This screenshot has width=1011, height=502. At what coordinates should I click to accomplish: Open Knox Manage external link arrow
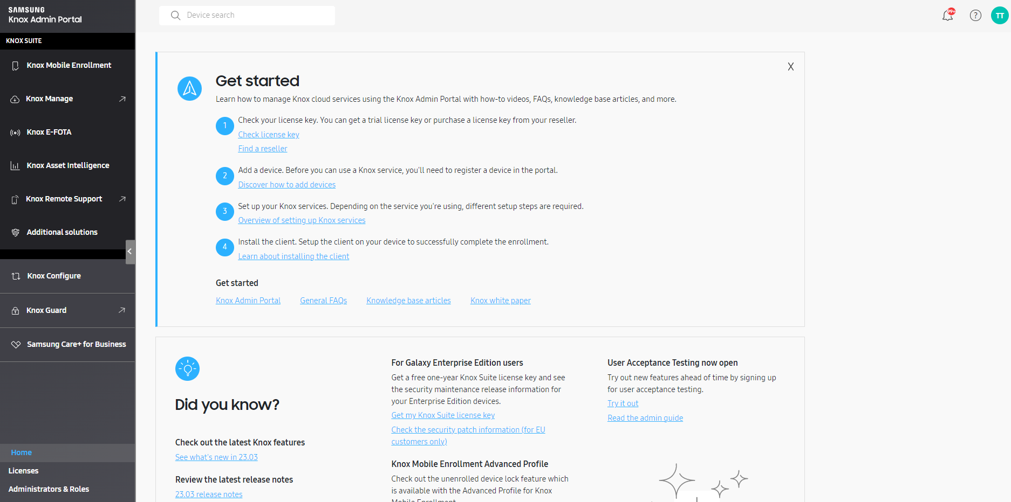pyautogui.click(x=122, y=99)
